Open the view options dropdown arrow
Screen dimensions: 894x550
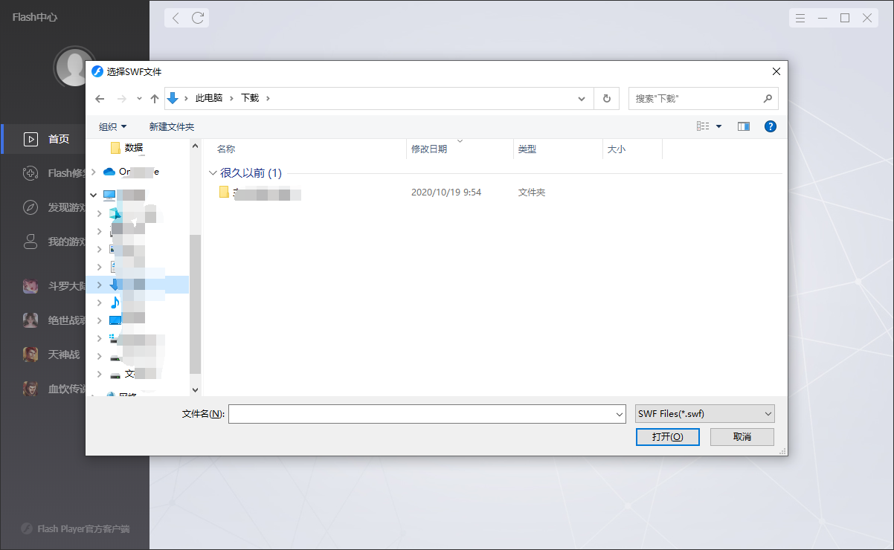[719, 127]
